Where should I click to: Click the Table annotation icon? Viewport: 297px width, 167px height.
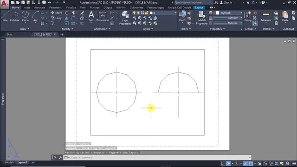point(112,24)
